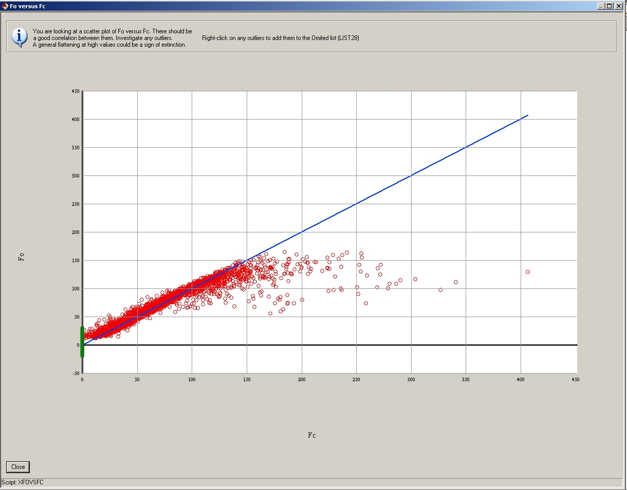The width and height of the screenshot is (627, 490).
Task: Click the Script: XFOVSFC status bar
Action: [x=23, y=482]
